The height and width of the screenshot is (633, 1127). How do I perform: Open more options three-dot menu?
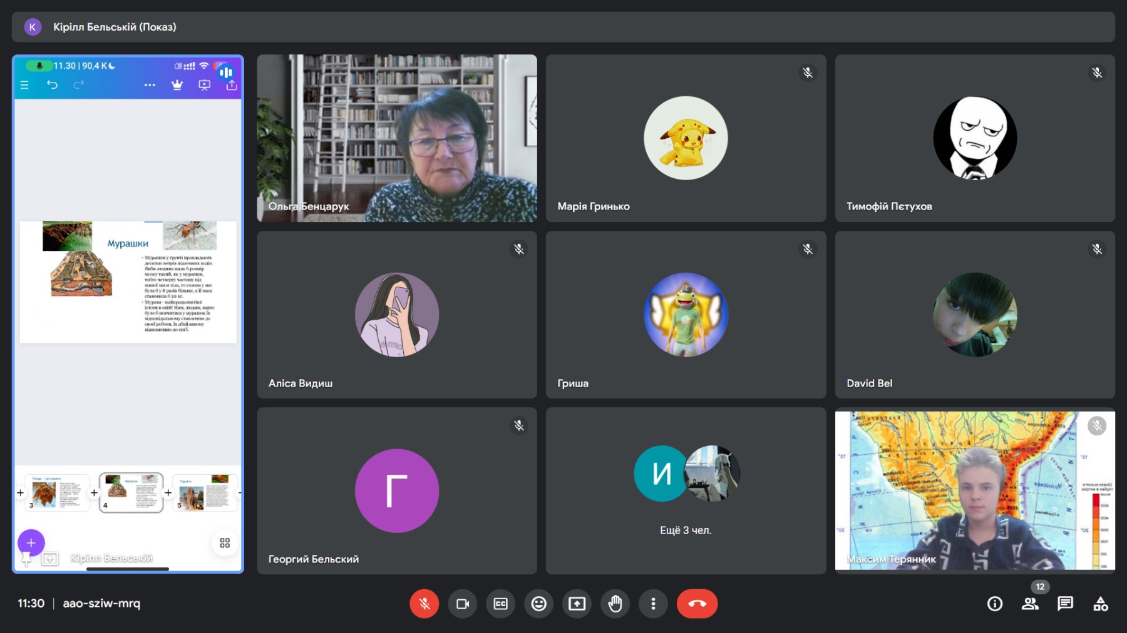(x=653, y=604)
